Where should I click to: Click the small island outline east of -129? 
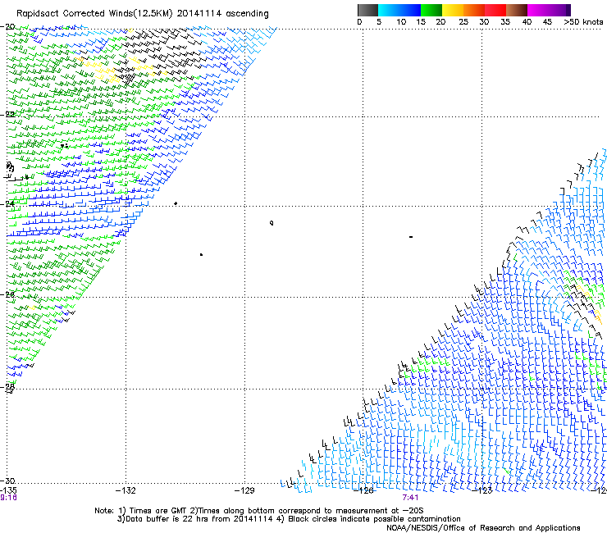point(272,222)
